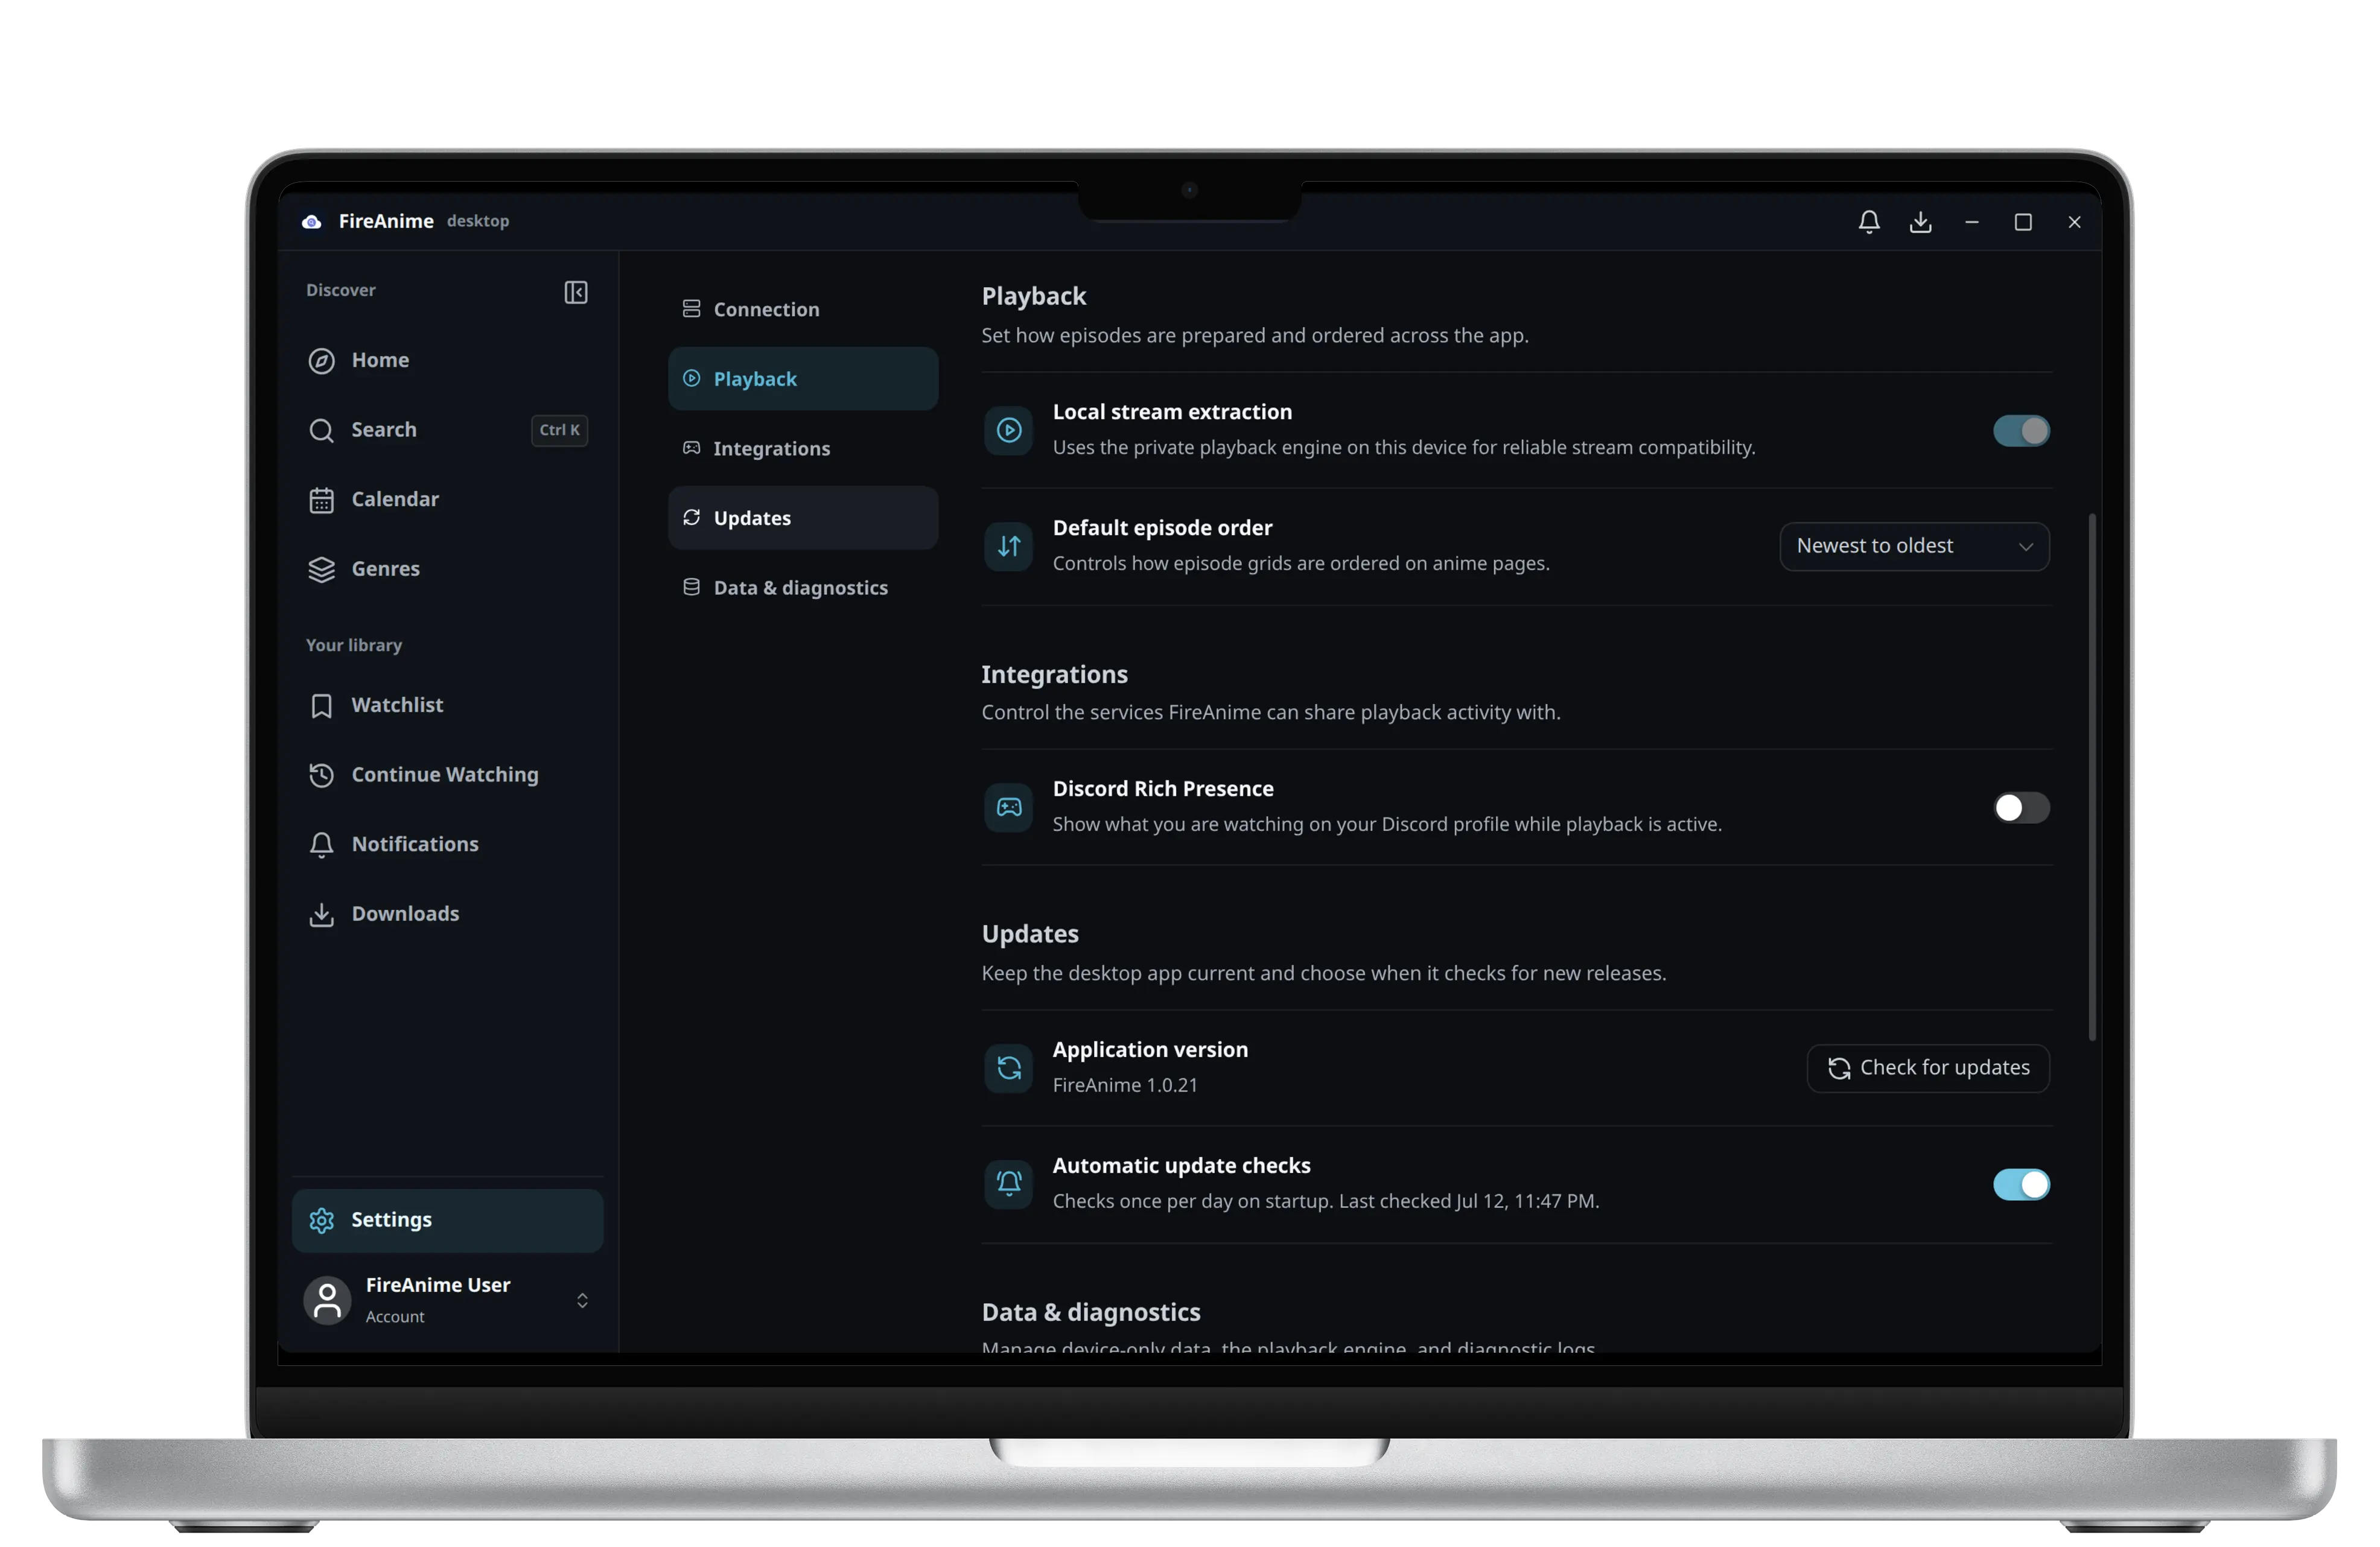Open Continue Watching list
The height and width of the screenshot is (1547, 2380).
click(x=447, y=775)
